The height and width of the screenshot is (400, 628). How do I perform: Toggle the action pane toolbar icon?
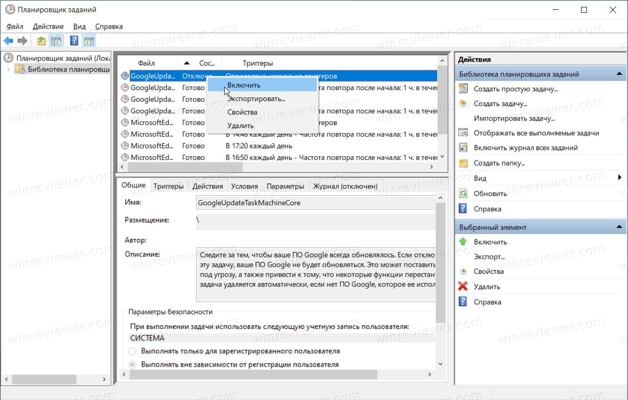(89, 41)
